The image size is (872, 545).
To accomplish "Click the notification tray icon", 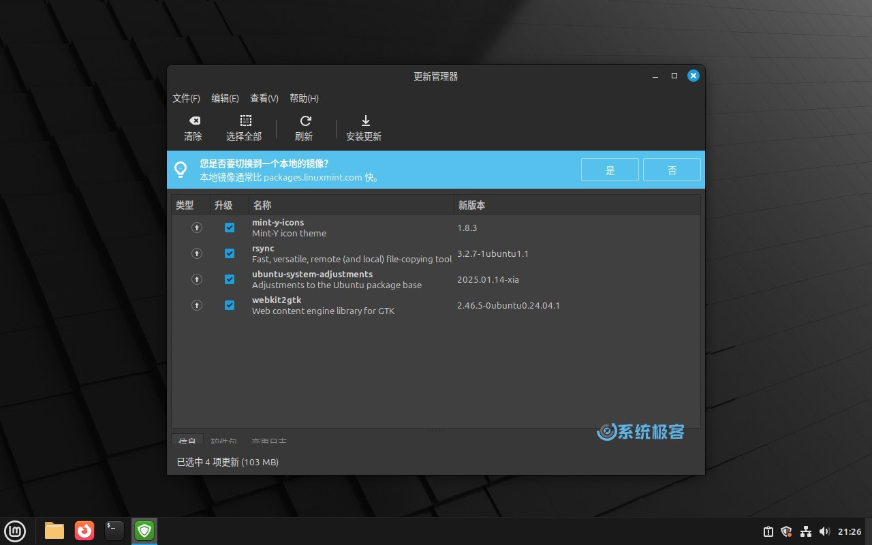I will pyautogui.click(x=768, y=531).
